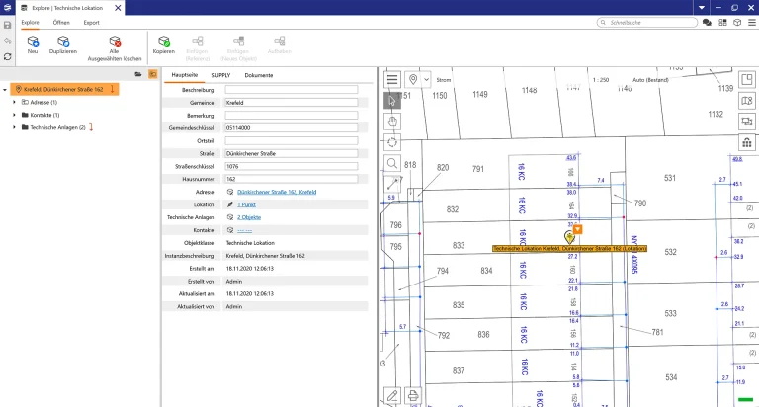
Task: Open the 2 Objekte link
Action: click(248, 216)
